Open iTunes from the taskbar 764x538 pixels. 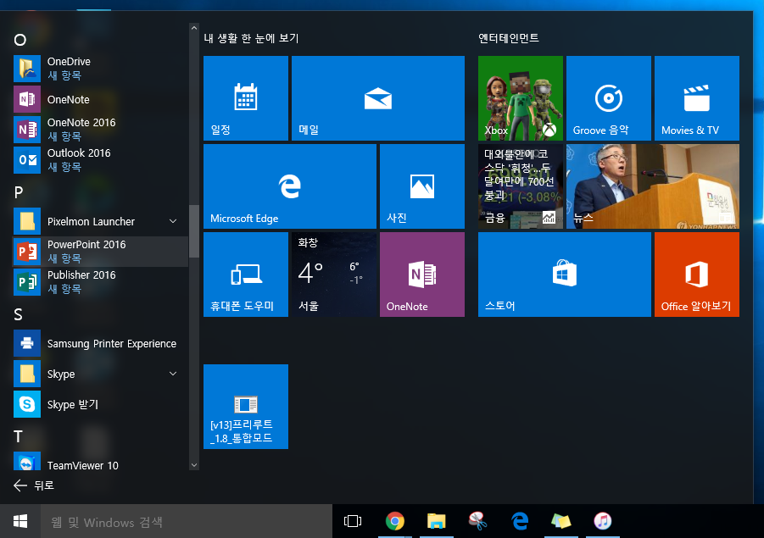603,521
